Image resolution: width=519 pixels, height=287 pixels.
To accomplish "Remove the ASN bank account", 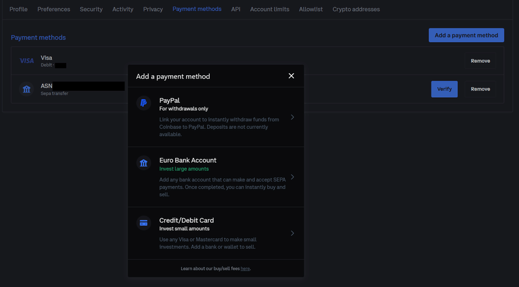I will (480, 89).
